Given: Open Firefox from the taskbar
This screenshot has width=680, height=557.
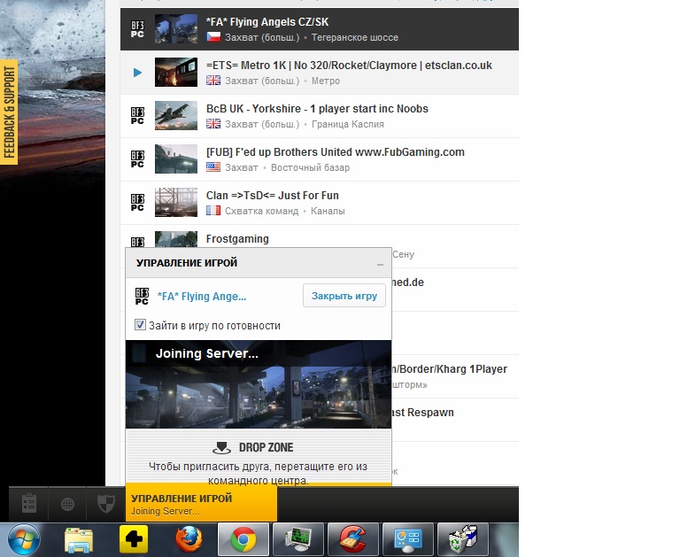Looking at the screenshot, I should (189, 539).
